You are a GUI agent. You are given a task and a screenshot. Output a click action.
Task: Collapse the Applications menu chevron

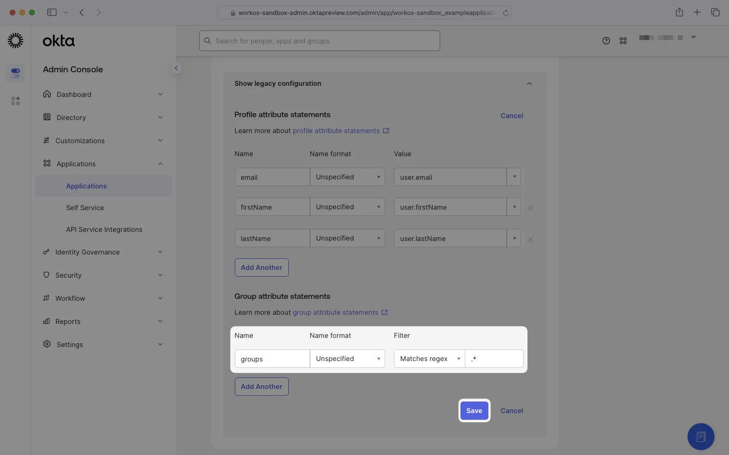pyautogui.click(x=160, y=164)
